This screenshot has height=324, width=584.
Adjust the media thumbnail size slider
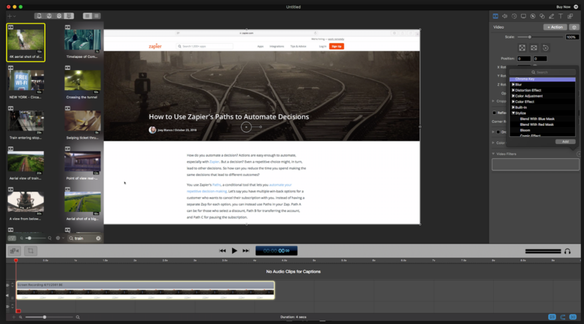click(36, 238)
